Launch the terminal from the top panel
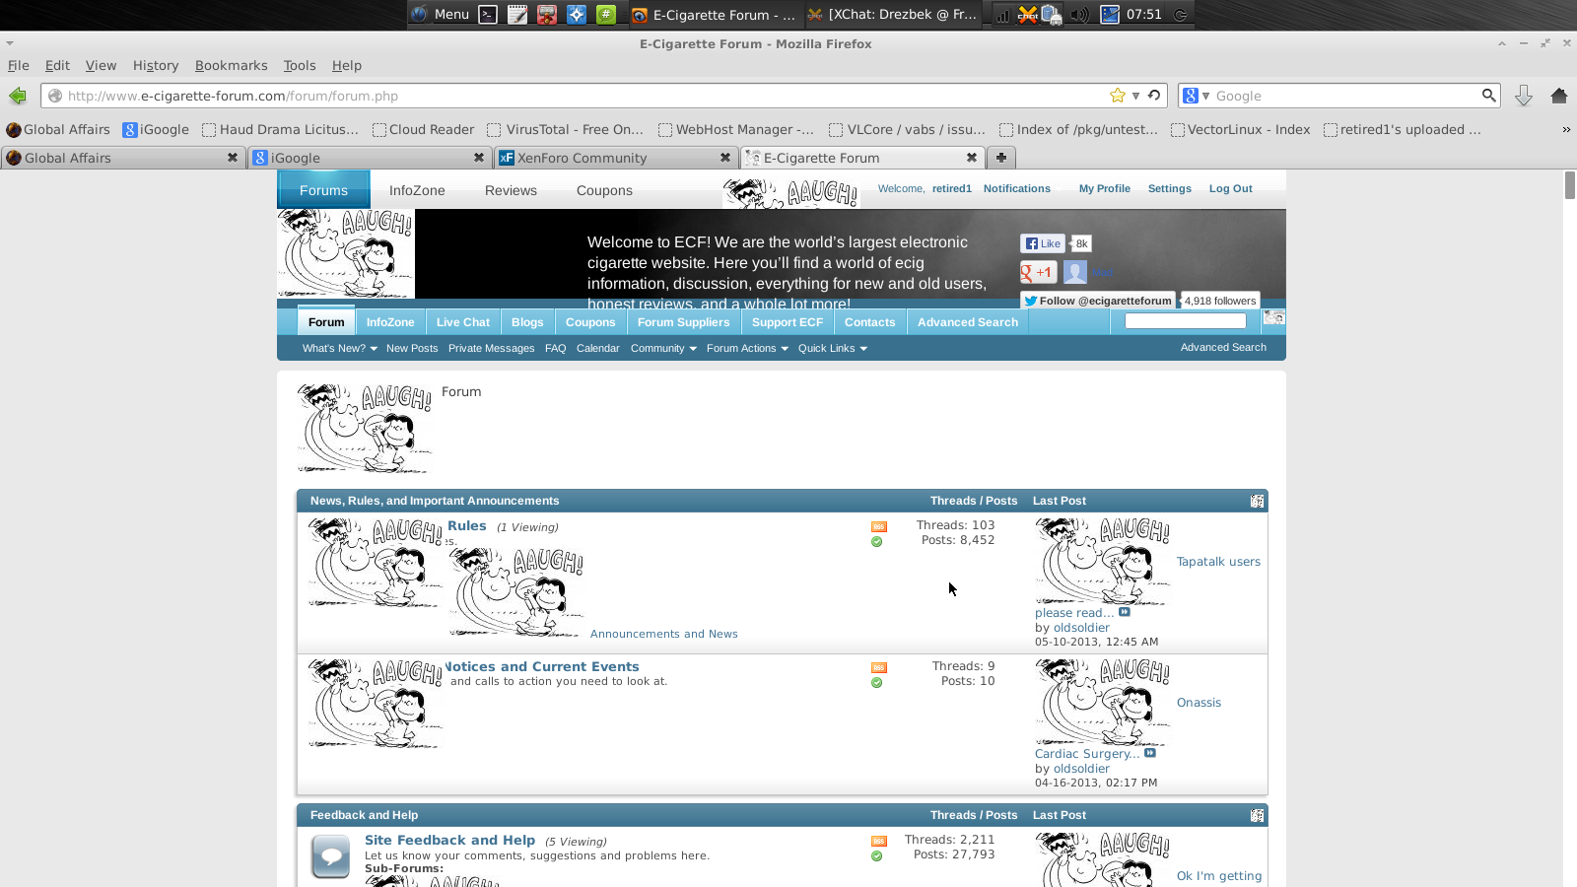Viewport: 1577px width, 887px height. click(488, 15)
